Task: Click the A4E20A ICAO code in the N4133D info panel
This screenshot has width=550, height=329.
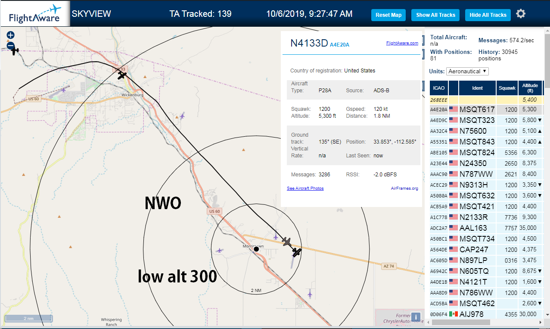Action: (339, 44)
